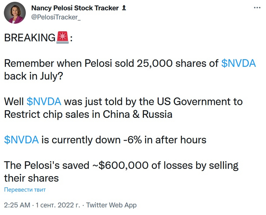
Task: Click the 2:25 AM timestamp
Action: pyautogui.click(x=17, y=205)
